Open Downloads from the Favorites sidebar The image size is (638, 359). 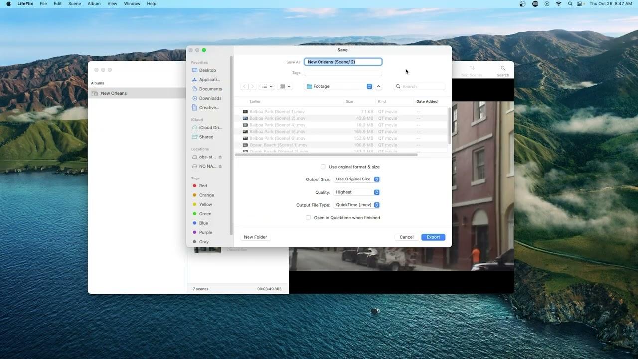point(210,98)
